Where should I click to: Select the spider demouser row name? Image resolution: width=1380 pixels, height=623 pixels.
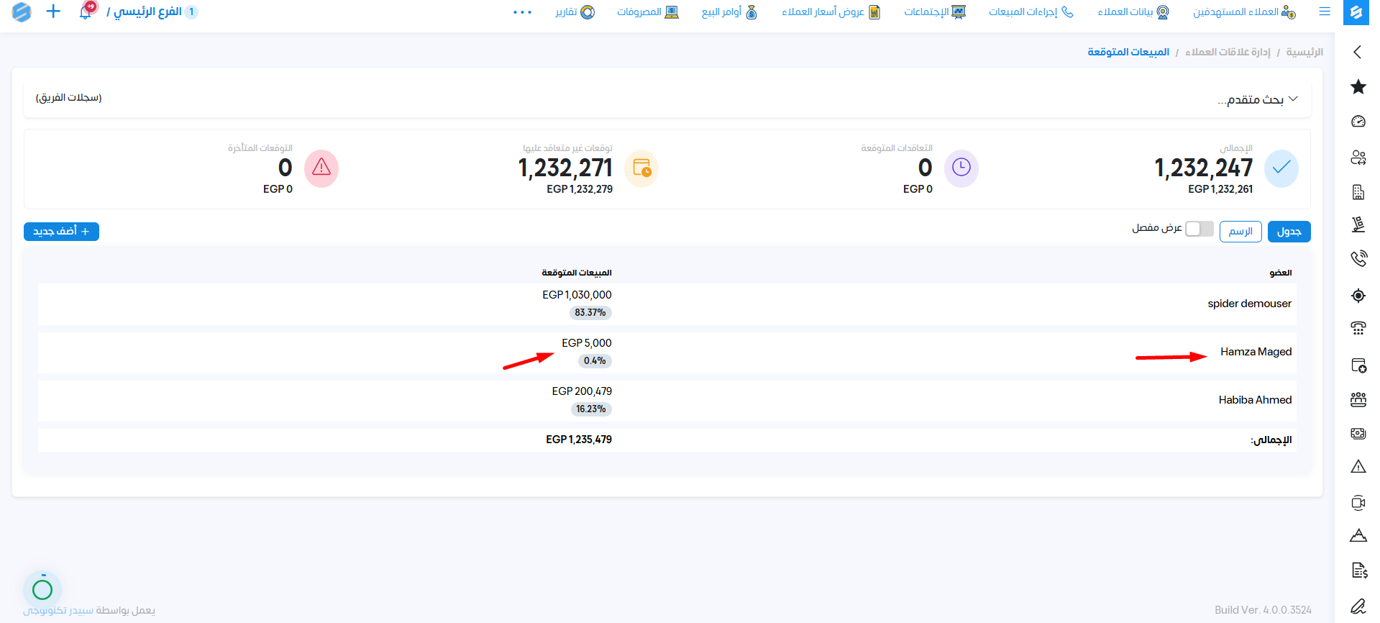(1249, 304)
